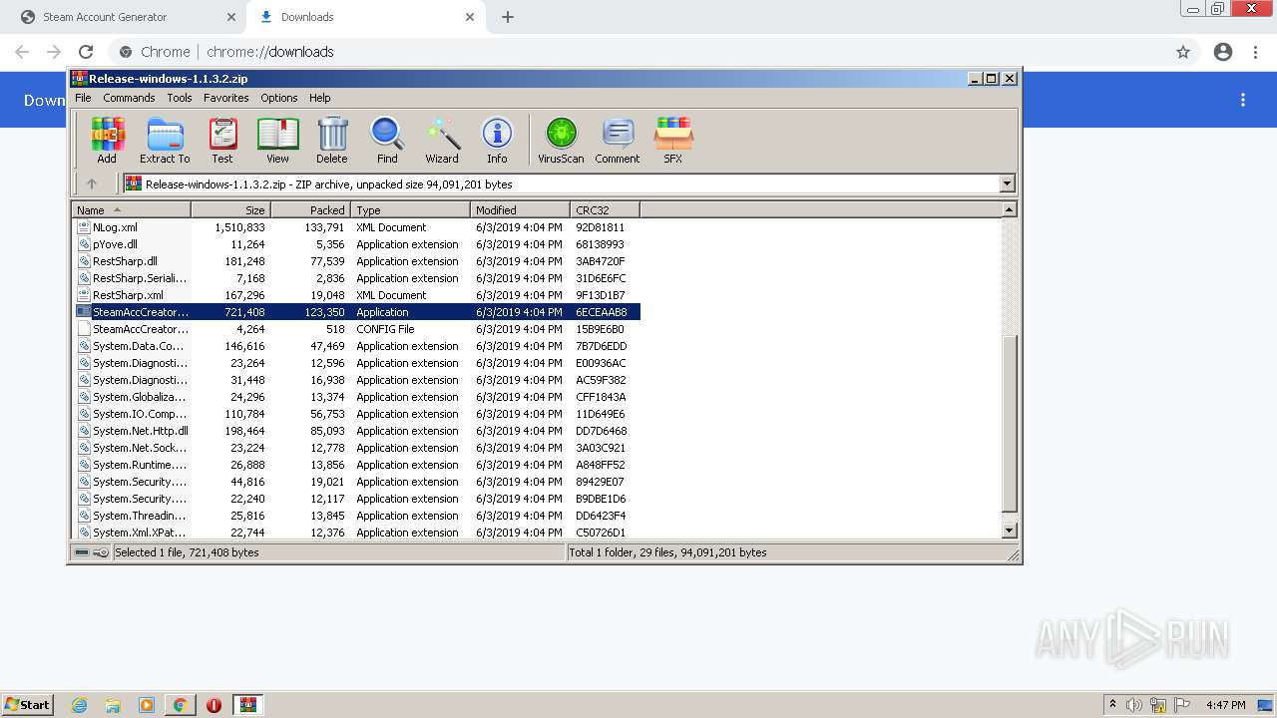Click the file list scroll down arrow
The image size is (1277, 718).
click(1009, 532)
